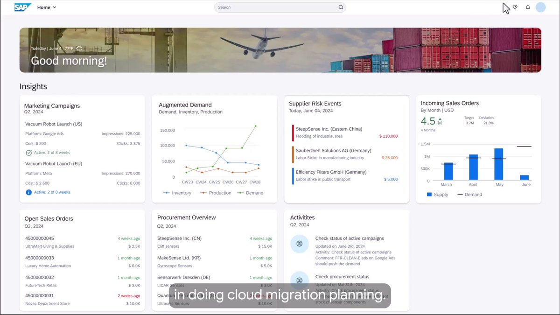Open sales order 45000000045
The width and height of the screenshot is (560, 315).
pyautogui.click(x=40, y=238)
